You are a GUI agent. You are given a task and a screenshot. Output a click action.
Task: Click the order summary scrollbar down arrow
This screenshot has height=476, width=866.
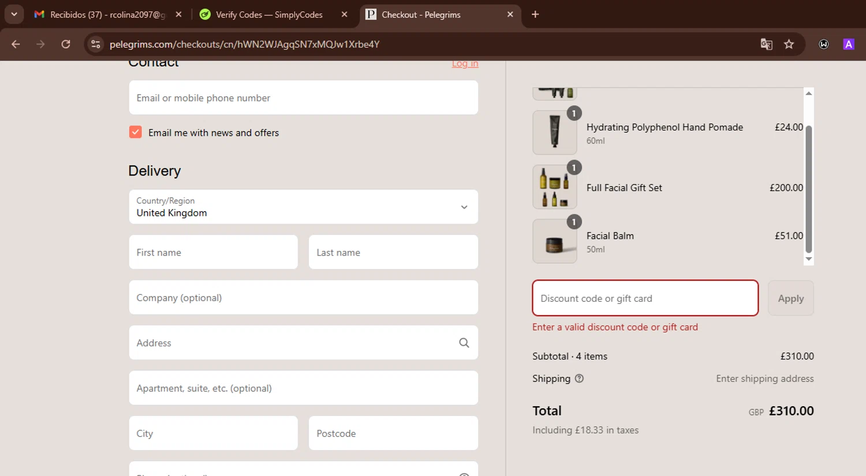click(809, 259)
